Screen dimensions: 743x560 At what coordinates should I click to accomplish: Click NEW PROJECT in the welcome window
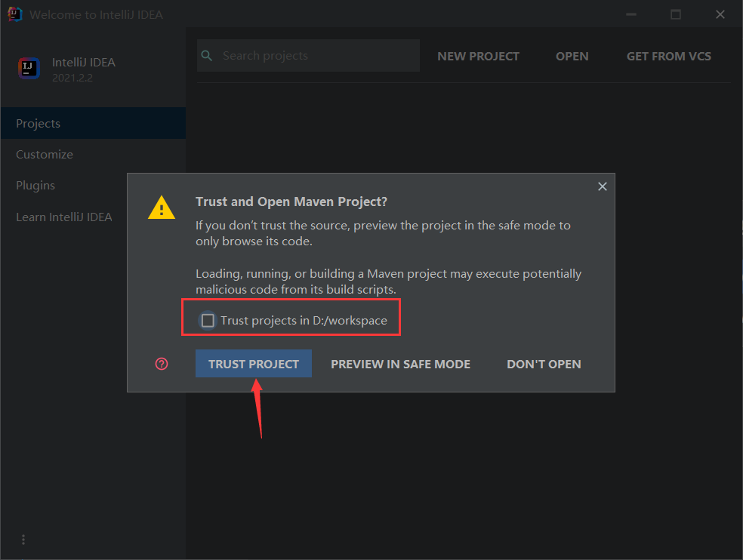click(x=478, y=57)
